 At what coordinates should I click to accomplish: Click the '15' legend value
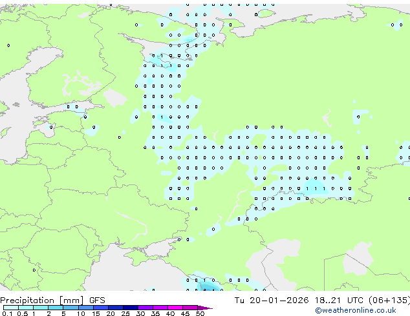pyautogui.click(x=96, y=313)
